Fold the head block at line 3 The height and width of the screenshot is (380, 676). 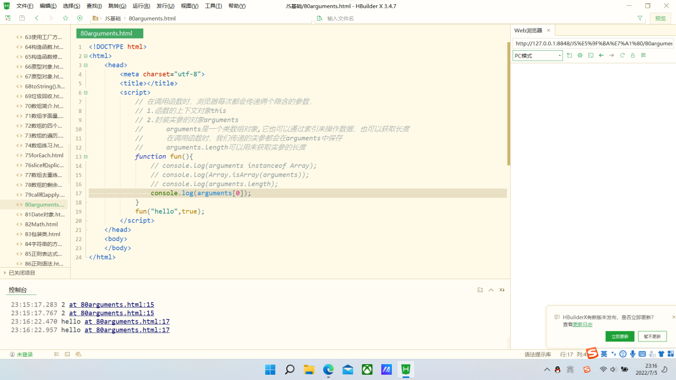coord(86,65)
